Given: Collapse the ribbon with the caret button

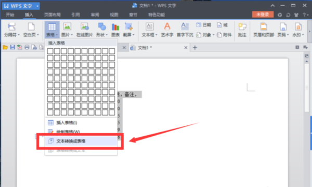Looking at the screenshot, I should tap(272, 6).
